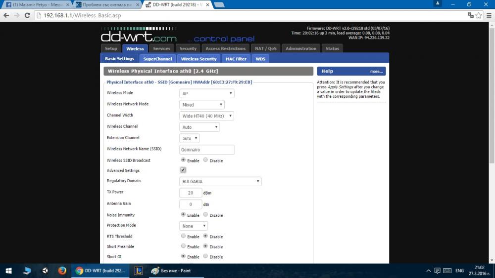Screen dimensions: 495x278
Task: Select Disable for Short Preamble
Action: click(205, 246)
